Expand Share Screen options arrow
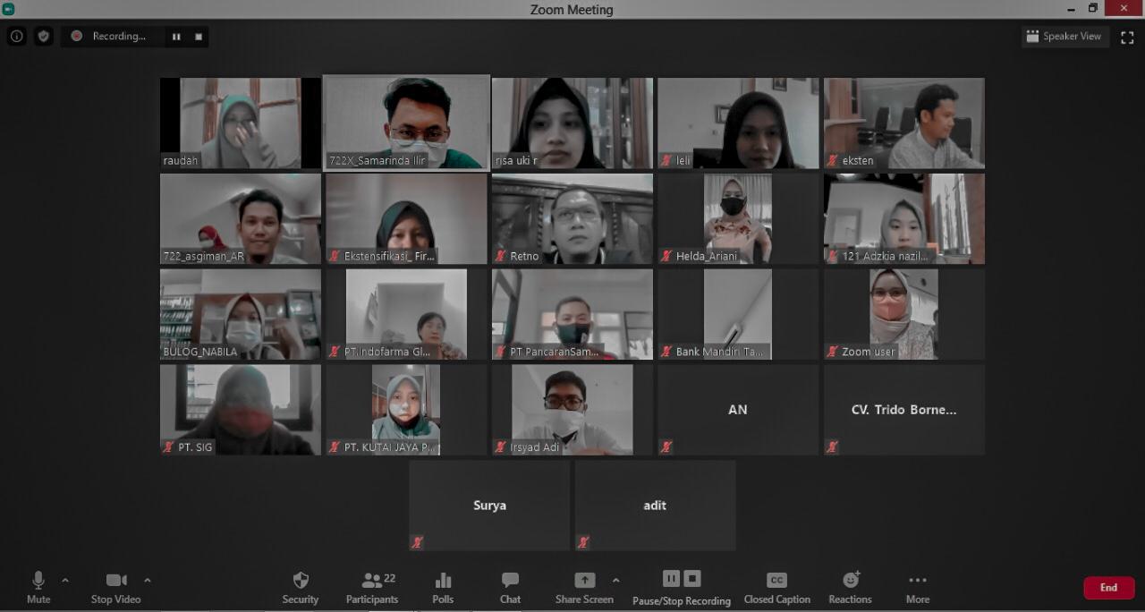Viewport: 1145px width, 612px height. 615,580
